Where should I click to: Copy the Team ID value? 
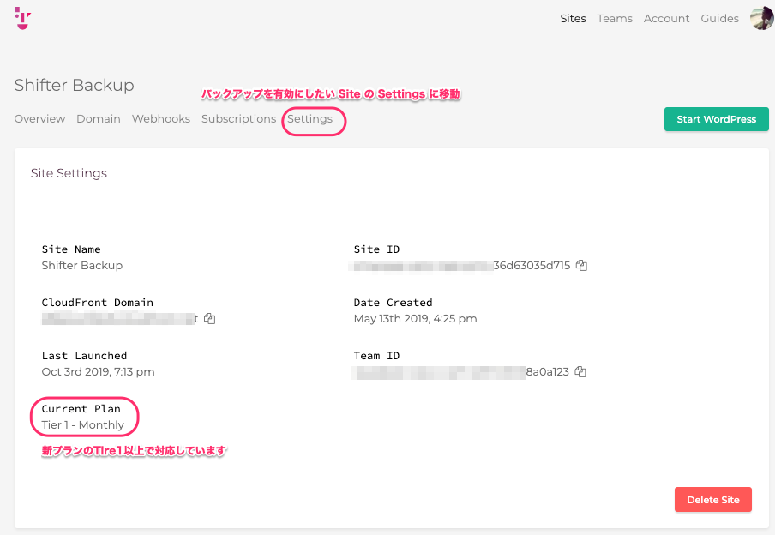click(580, 372)
